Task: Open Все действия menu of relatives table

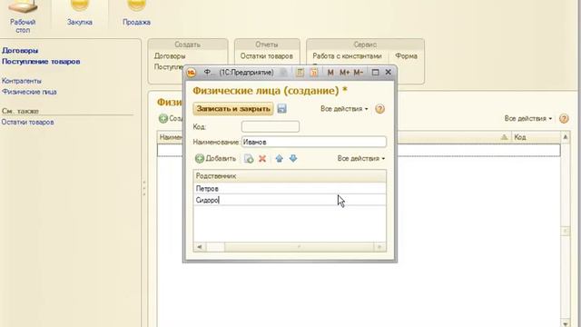Action: [x=361, y=158]
